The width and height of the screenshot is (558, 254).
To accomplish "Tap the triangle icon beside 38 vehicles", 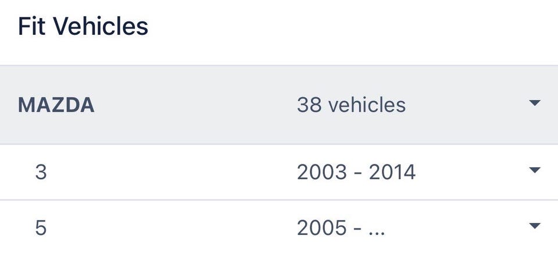I will coord(535,103).
